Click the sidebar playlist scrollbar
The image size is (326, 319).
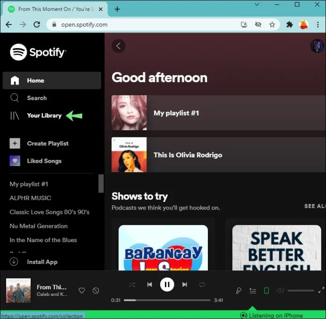tap(101, 184)
